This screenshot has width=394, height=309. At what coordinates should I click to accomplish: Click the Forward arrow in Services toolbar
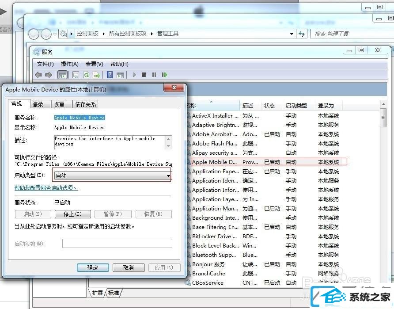48,75
